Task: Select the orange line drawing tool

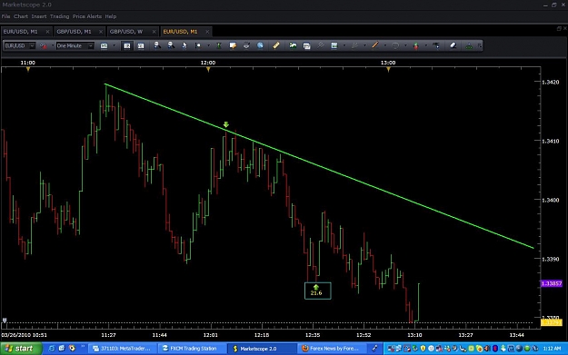Action: coord(375,45)
